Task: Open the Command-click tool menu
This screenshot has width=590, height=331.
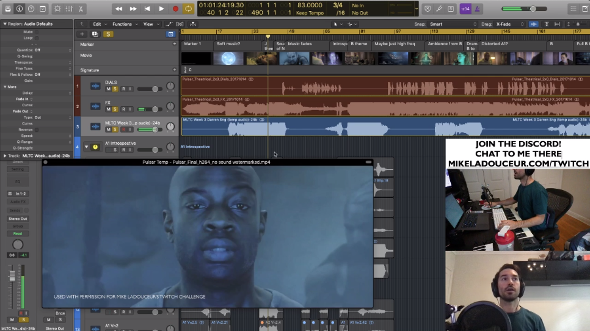Action: click(352, 24)
